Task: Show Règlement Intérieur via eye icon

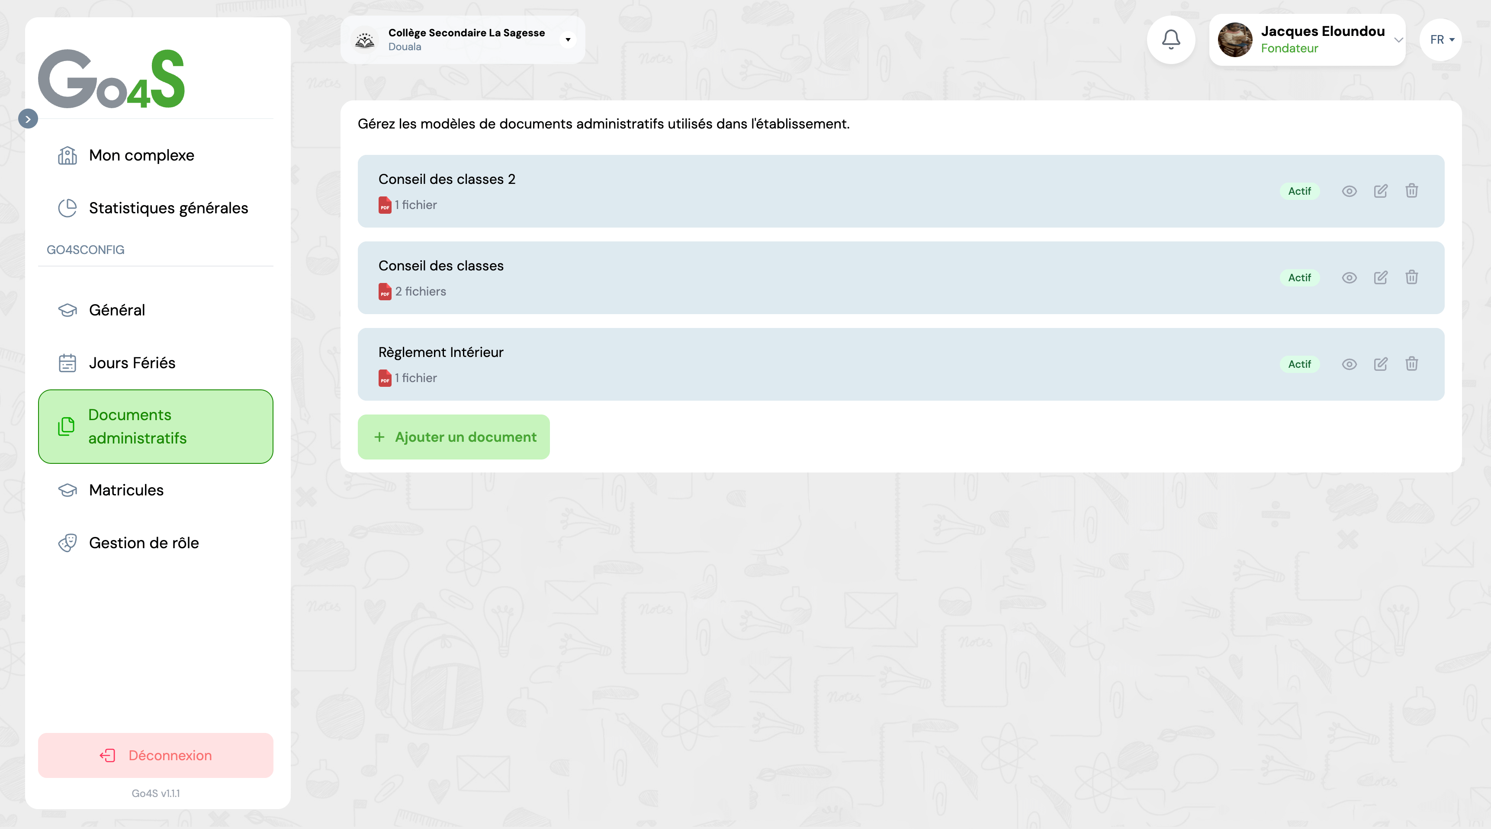Action: 1349,364
